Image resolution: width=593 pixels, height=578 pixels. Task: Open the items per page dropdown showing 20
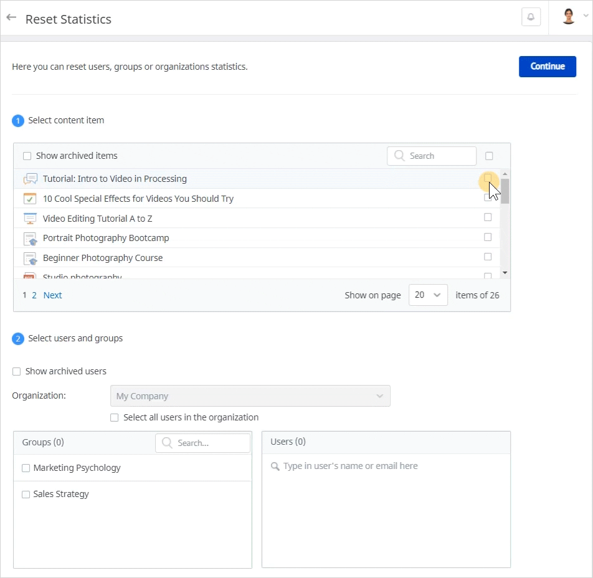(428, 295)
